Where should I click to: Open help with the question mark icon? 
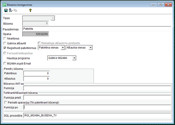pos(30,11)
